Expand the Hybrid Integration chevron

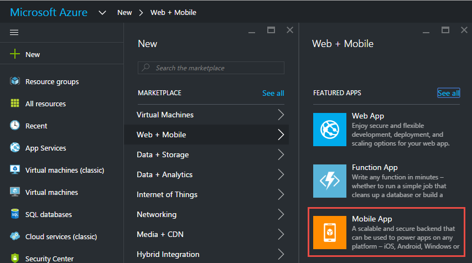tap(281, 254)
